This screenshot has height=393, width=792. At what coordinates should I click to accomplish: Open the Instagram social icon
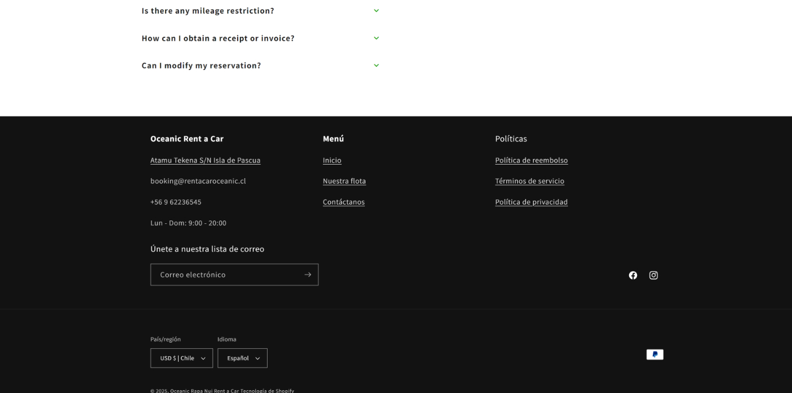653,275
